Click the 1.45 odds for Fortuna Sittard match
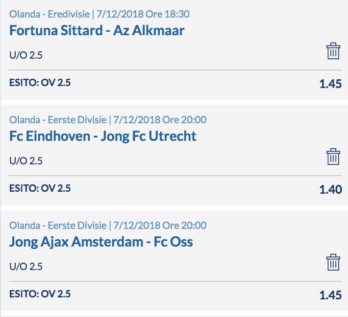This screenshot has width=348, height=317. 330,84
